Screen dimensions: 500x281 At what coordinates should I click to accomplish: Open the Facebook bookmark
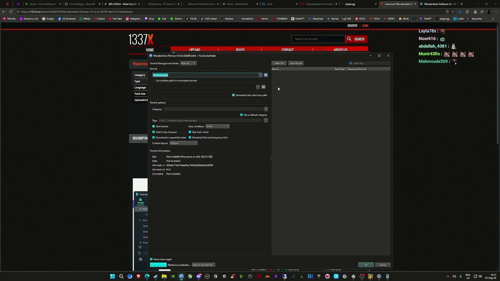(x=67, y=19)
